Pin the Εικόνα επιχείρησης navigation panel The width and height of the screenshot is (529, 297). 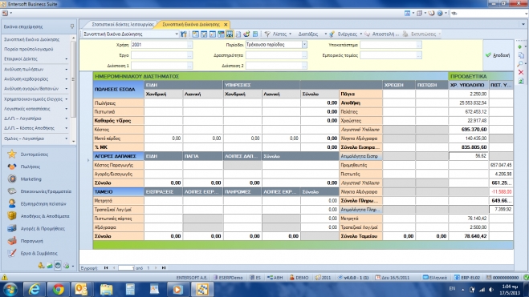tap(72, 26)
